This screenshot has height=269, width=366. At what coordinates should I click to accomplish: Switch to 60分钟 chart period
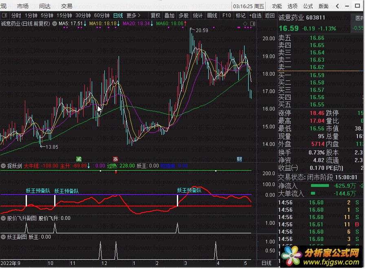point(102,15)
